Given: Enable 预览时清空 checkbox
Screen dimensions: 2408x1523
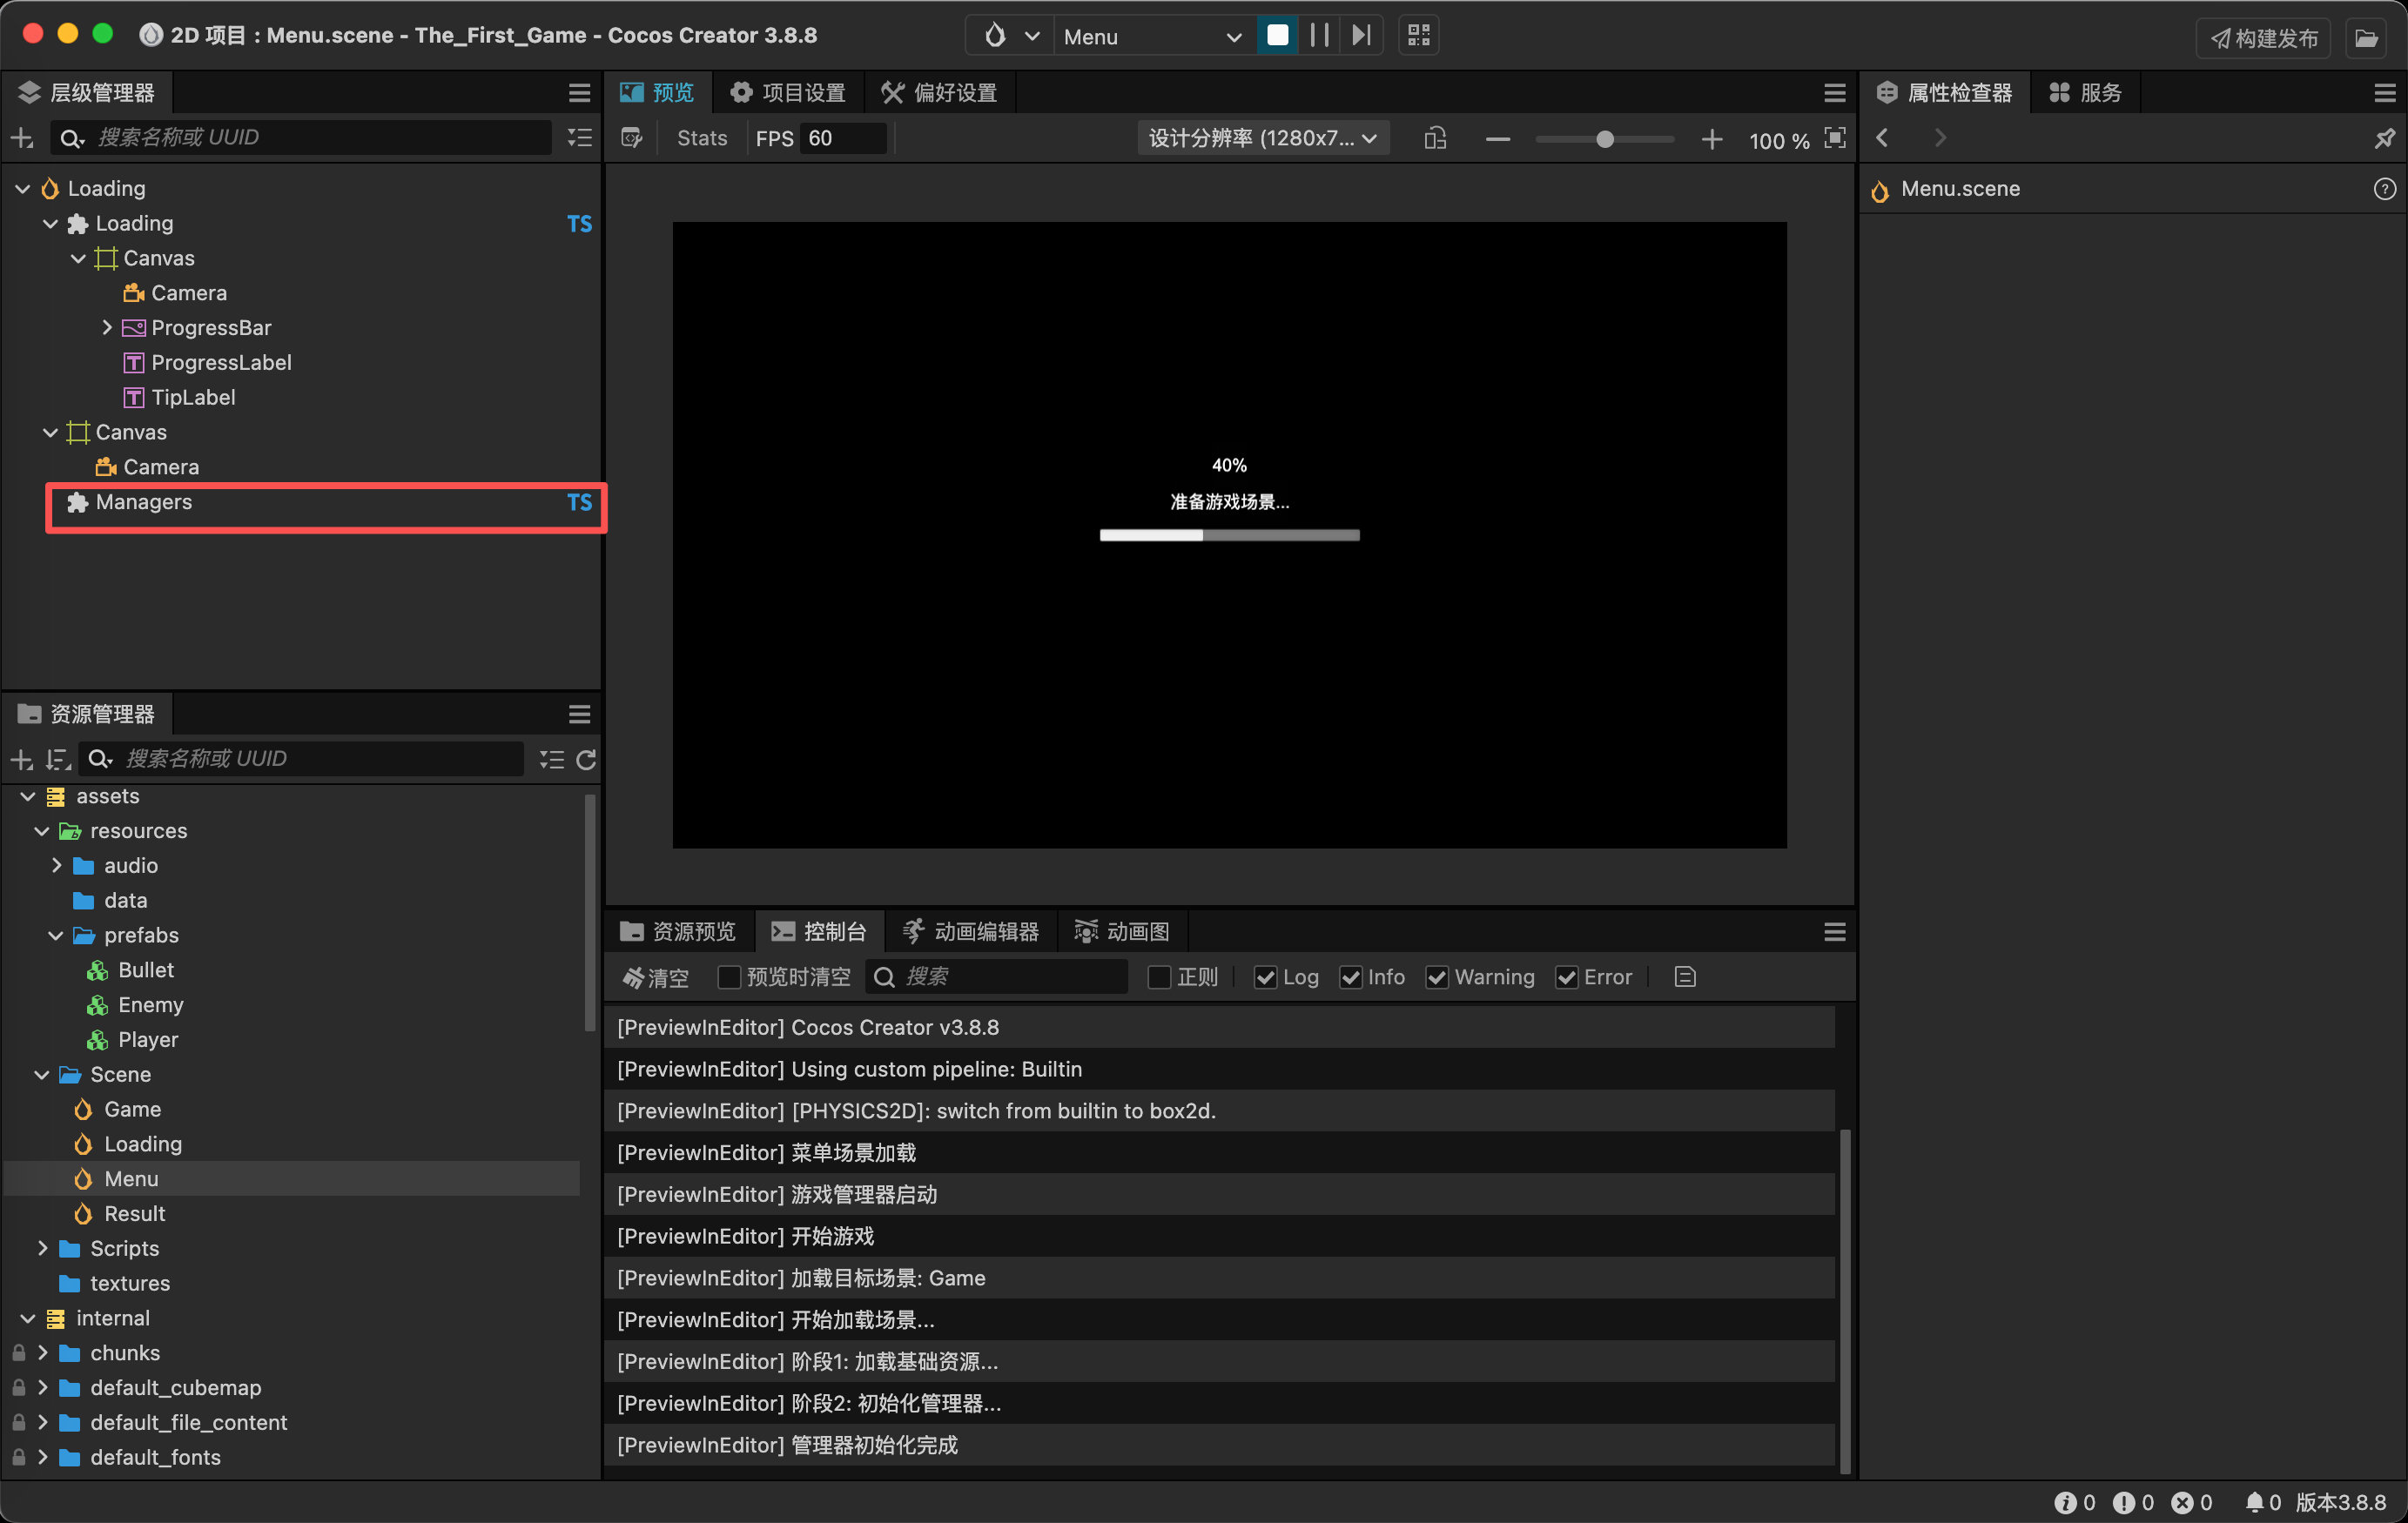Looking at the screenshot, I should pyautogui.click(x=729, y=977).
